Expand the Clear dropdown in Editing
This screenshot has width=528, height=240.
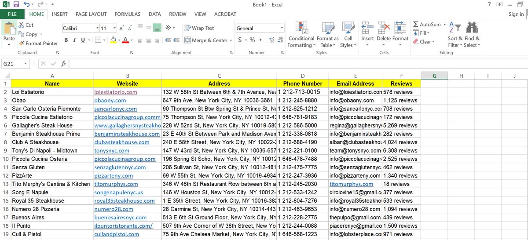click(433, 42)
